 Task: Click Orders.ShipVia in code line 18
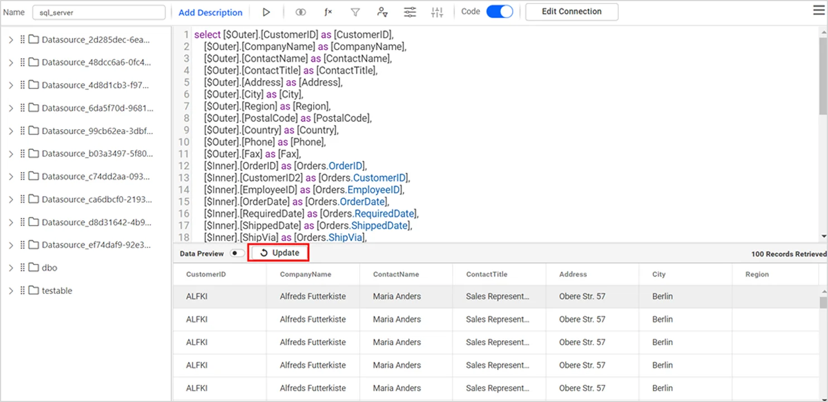coord(329,238)
